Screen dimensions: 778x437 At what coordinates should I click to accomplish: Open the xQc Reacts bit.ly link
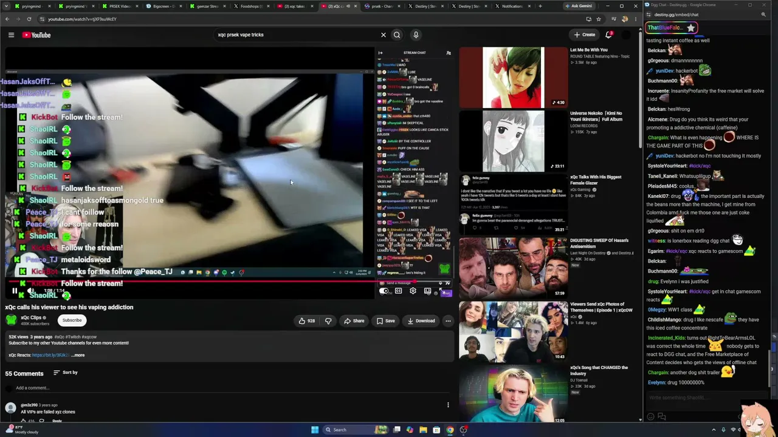[50, 355]
